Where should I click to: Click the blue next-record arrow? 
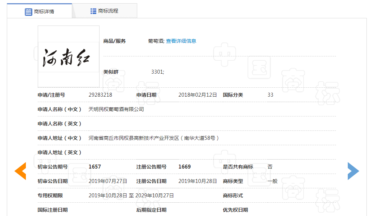(x=353, y=171)
